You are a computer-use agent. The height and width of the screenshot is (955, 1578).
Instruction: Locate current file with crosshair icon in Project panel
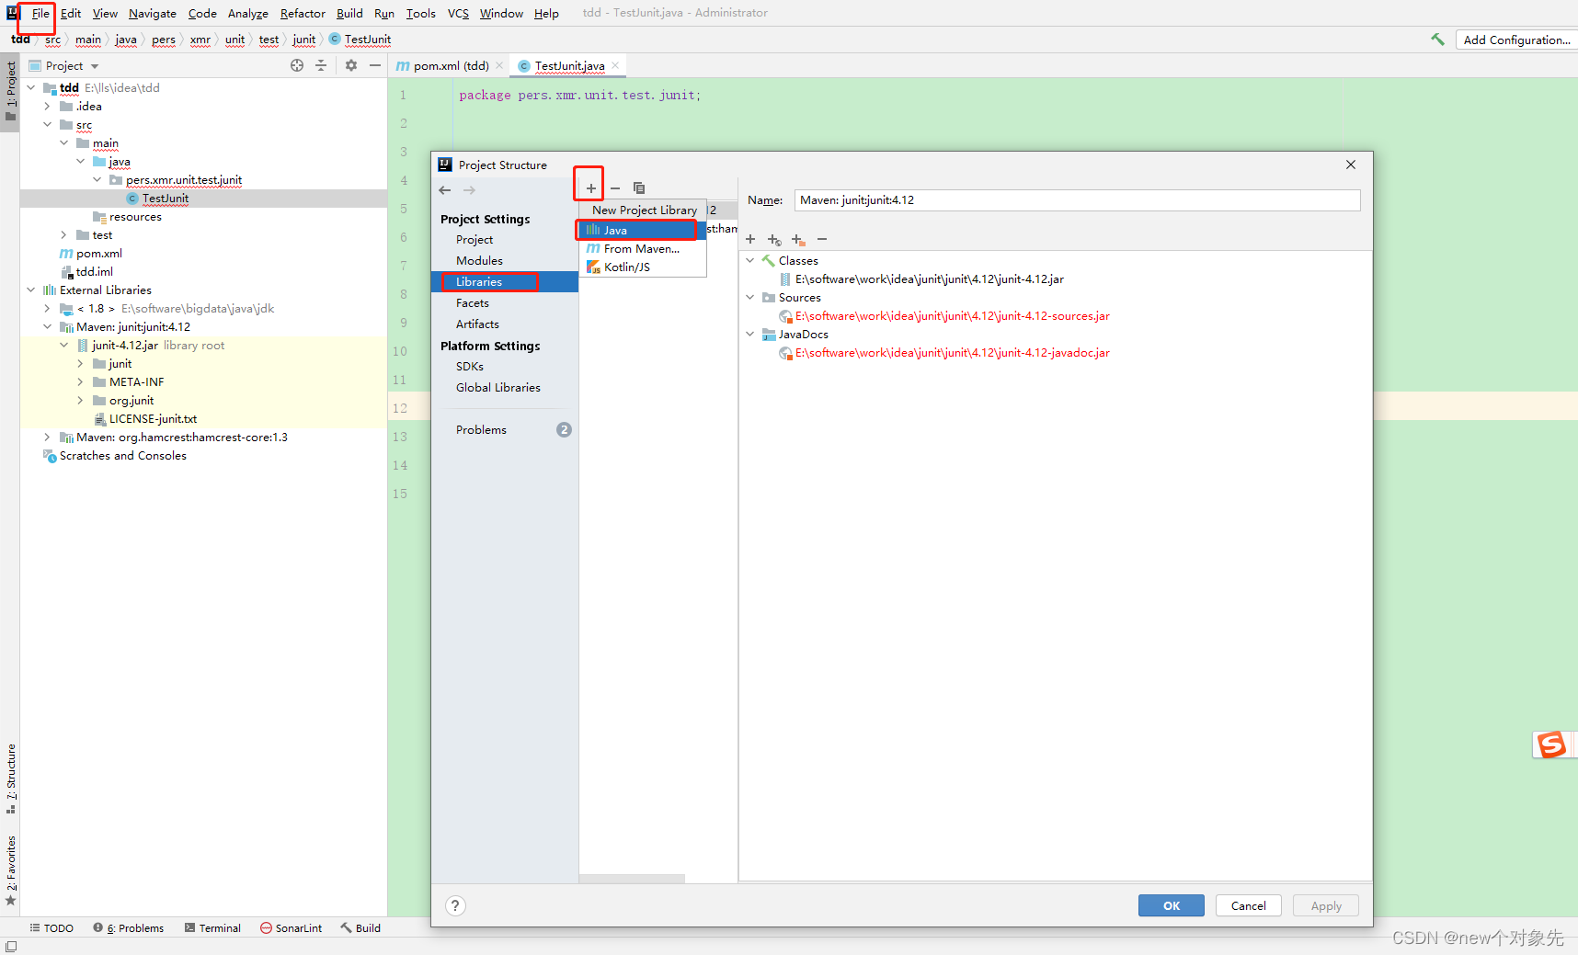(x=297, y=65)
